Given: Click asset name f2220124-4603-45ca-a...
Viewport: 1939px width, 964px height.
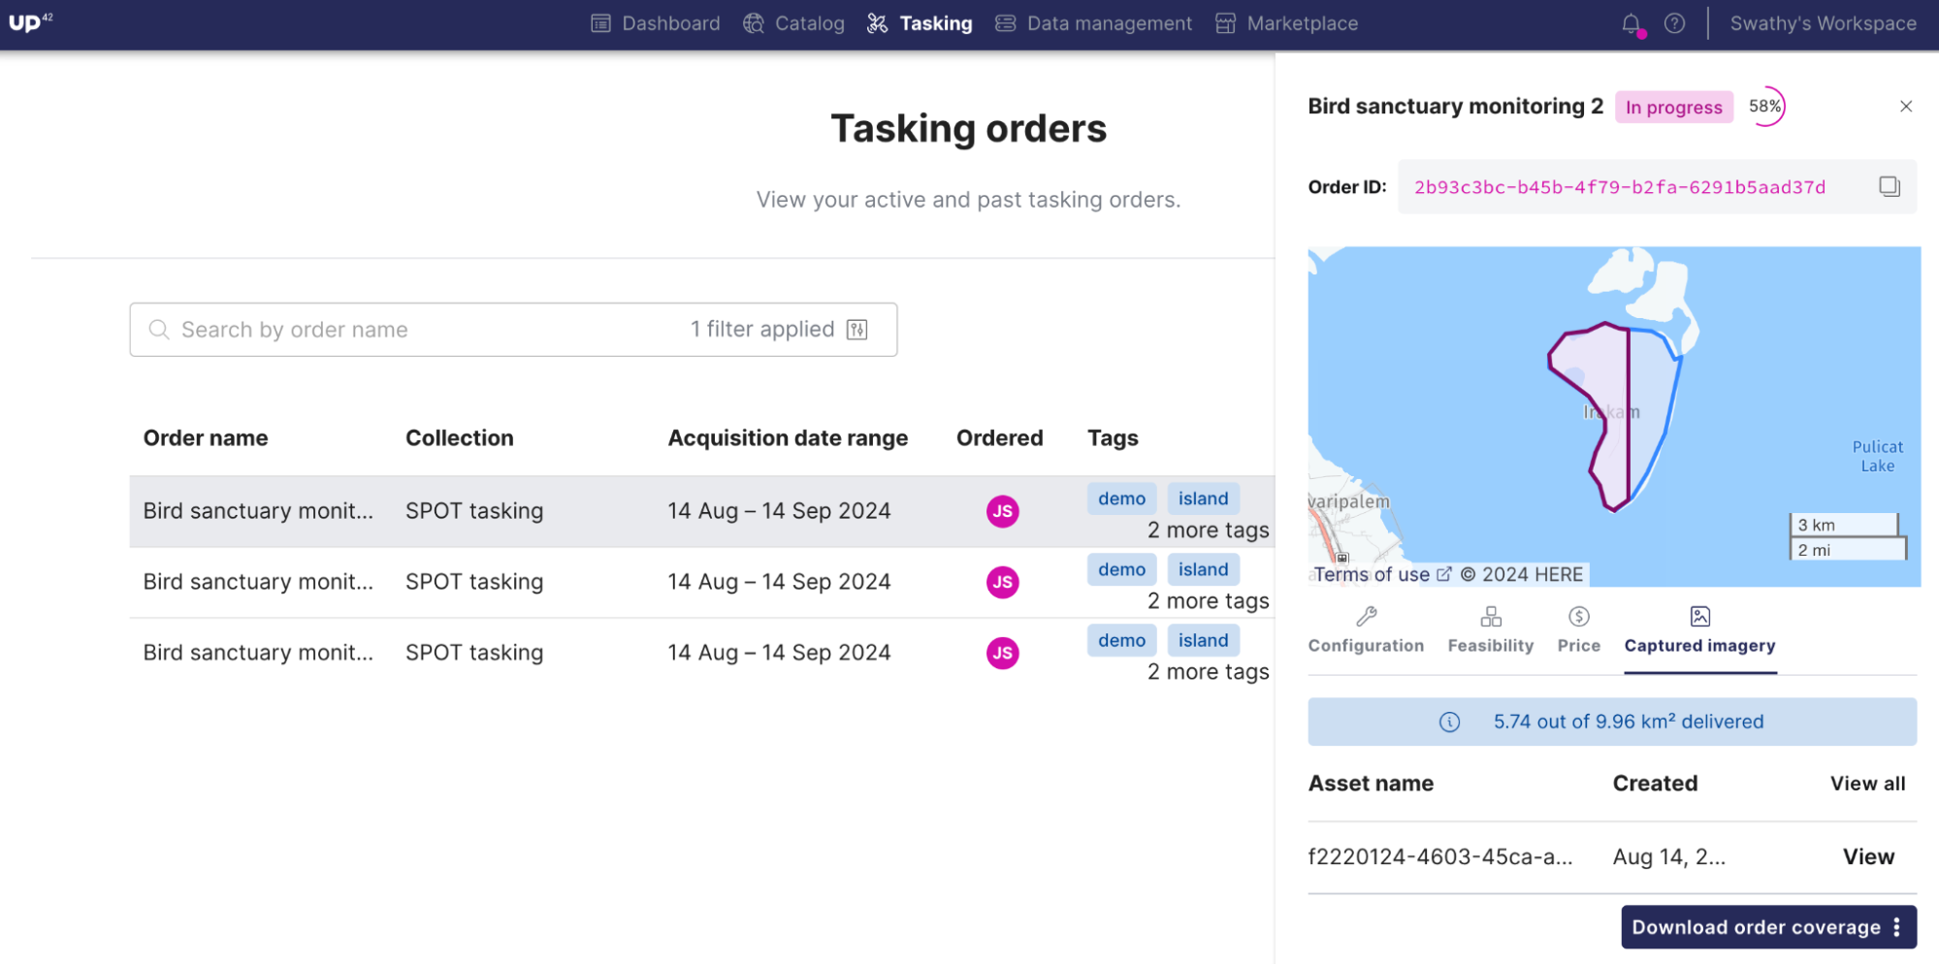Looking at the screenshot, I should [x=1439, y=857].
